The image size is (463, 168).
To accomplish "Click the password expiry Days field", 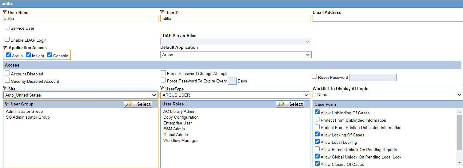I will click(232, 81).
